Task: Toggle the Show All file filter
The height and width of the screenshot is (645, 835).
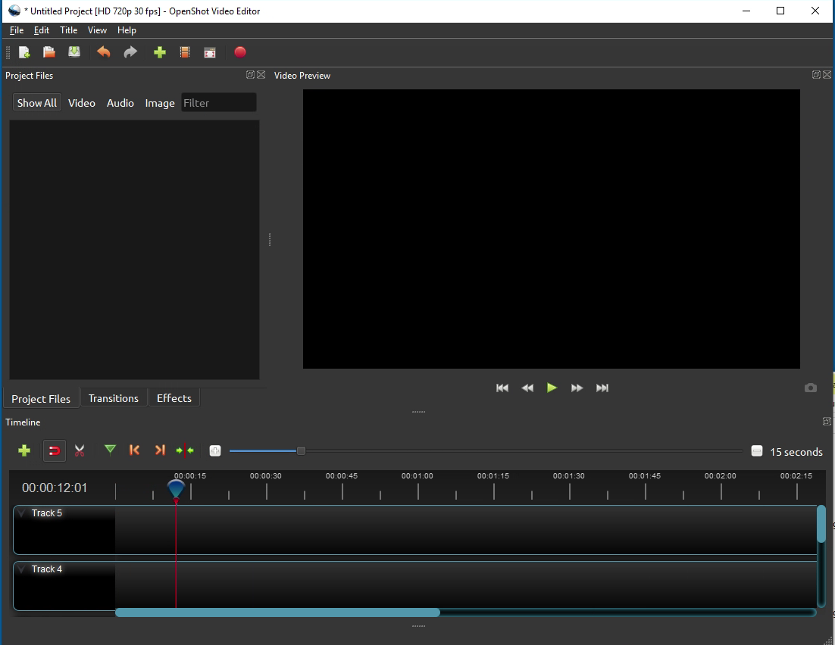Action: coord(36,103)
